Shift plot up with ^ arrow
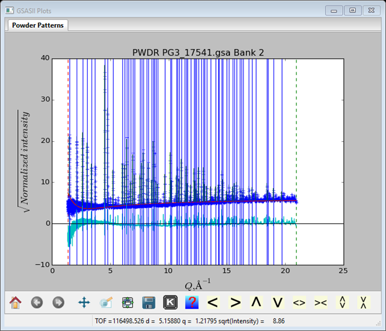The height and width of the screenshot is (331, 386). [x=256, y=303]
